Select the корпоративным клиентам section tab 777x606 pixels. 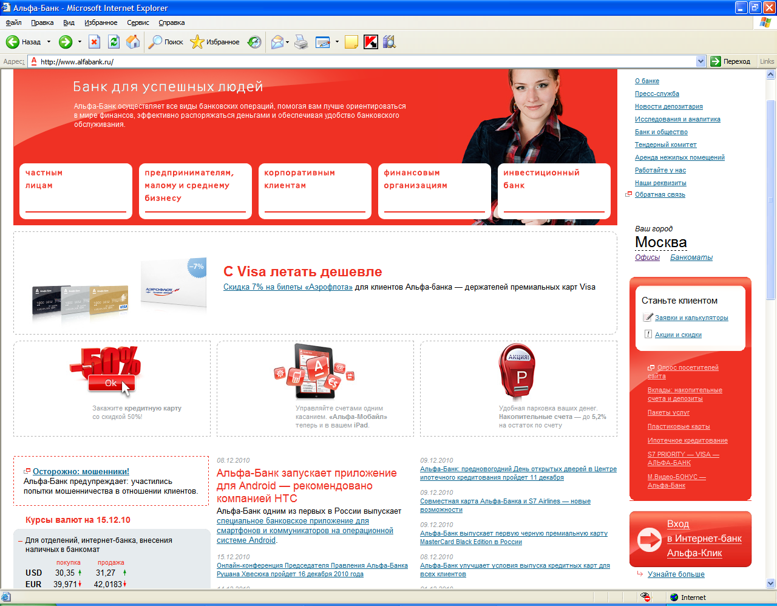click(x=314, y=191)
